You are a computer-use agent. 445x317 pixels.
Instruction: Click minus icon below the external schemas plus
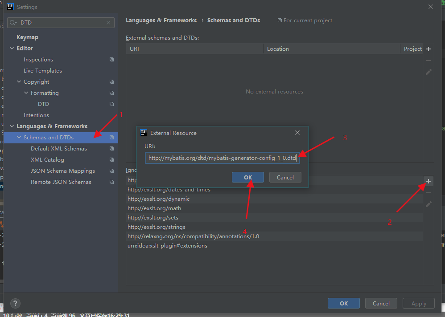coord(428,61)
